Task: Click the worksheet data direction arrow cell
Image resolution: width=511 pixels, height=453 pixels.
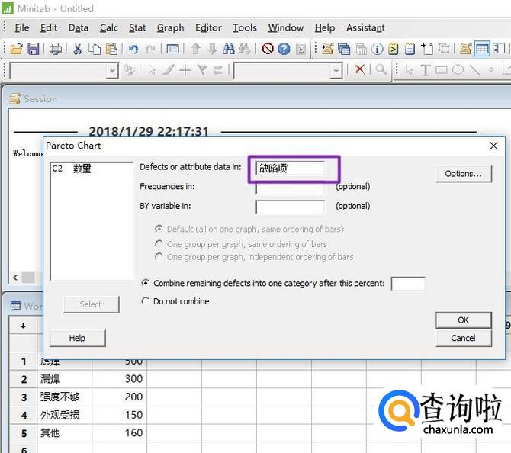Action: tap(24, 326)
